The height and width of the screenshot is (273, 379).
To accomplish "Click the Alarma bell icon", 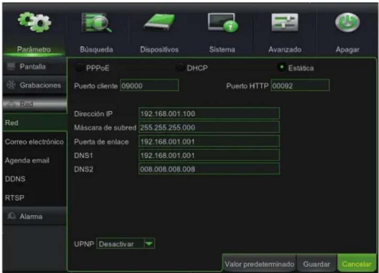I will (x=11, y=216).
